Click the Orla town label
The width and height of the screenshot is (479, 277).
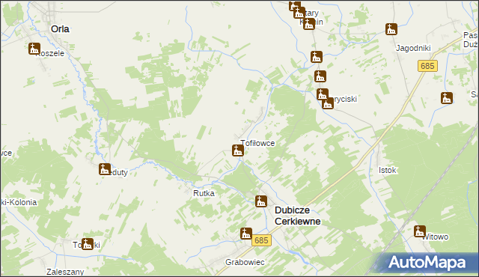pyautogui.click(x=60, y=29)
